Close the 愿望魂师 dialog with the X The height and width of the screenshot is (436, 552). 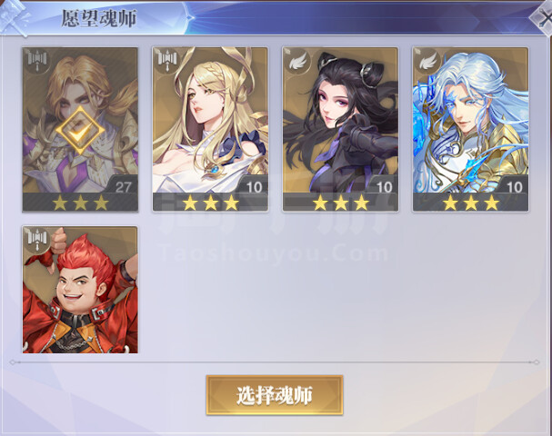[543, 18]
